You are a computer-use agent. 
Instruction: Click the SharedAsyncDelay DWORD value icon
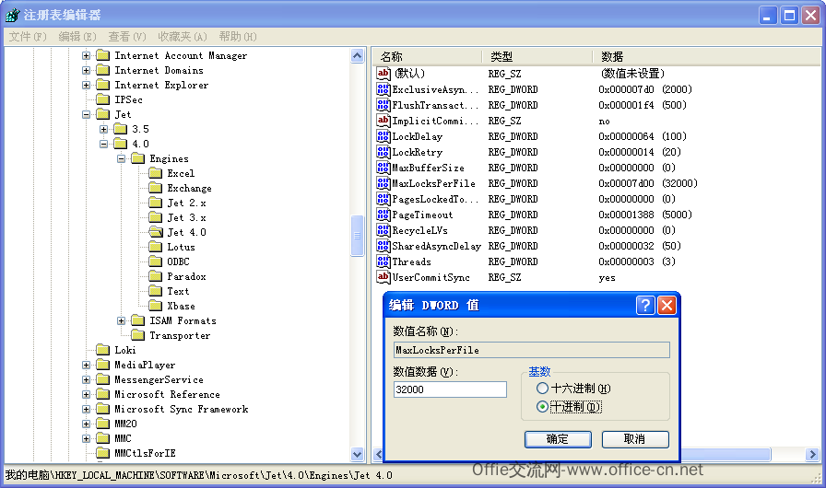(383, 246)
